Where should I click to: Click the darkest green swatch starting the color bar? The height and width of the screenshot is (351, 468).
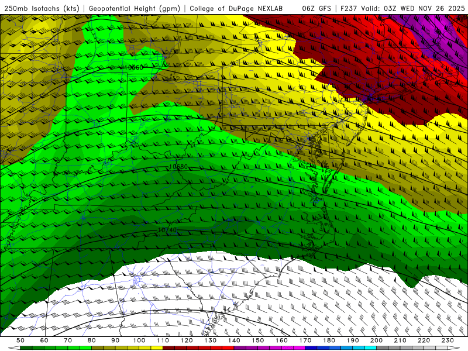point(26,348)
